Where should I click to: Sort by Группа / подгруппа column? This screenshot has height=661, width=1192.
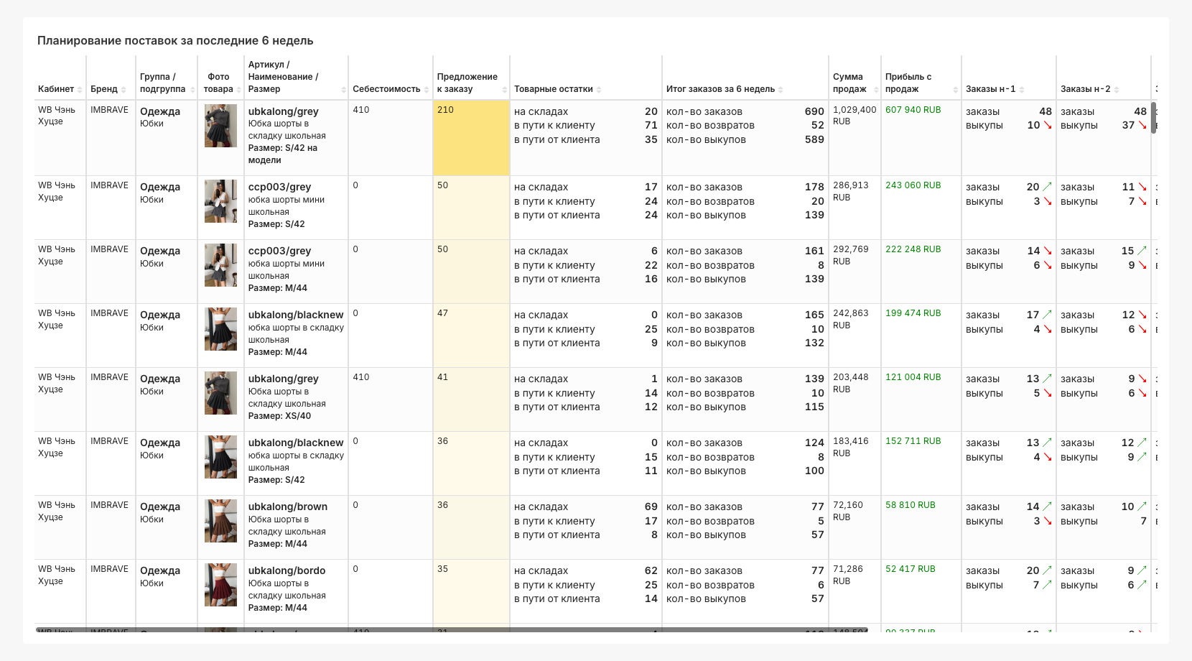pyautogui.click(x=191, y=90)
